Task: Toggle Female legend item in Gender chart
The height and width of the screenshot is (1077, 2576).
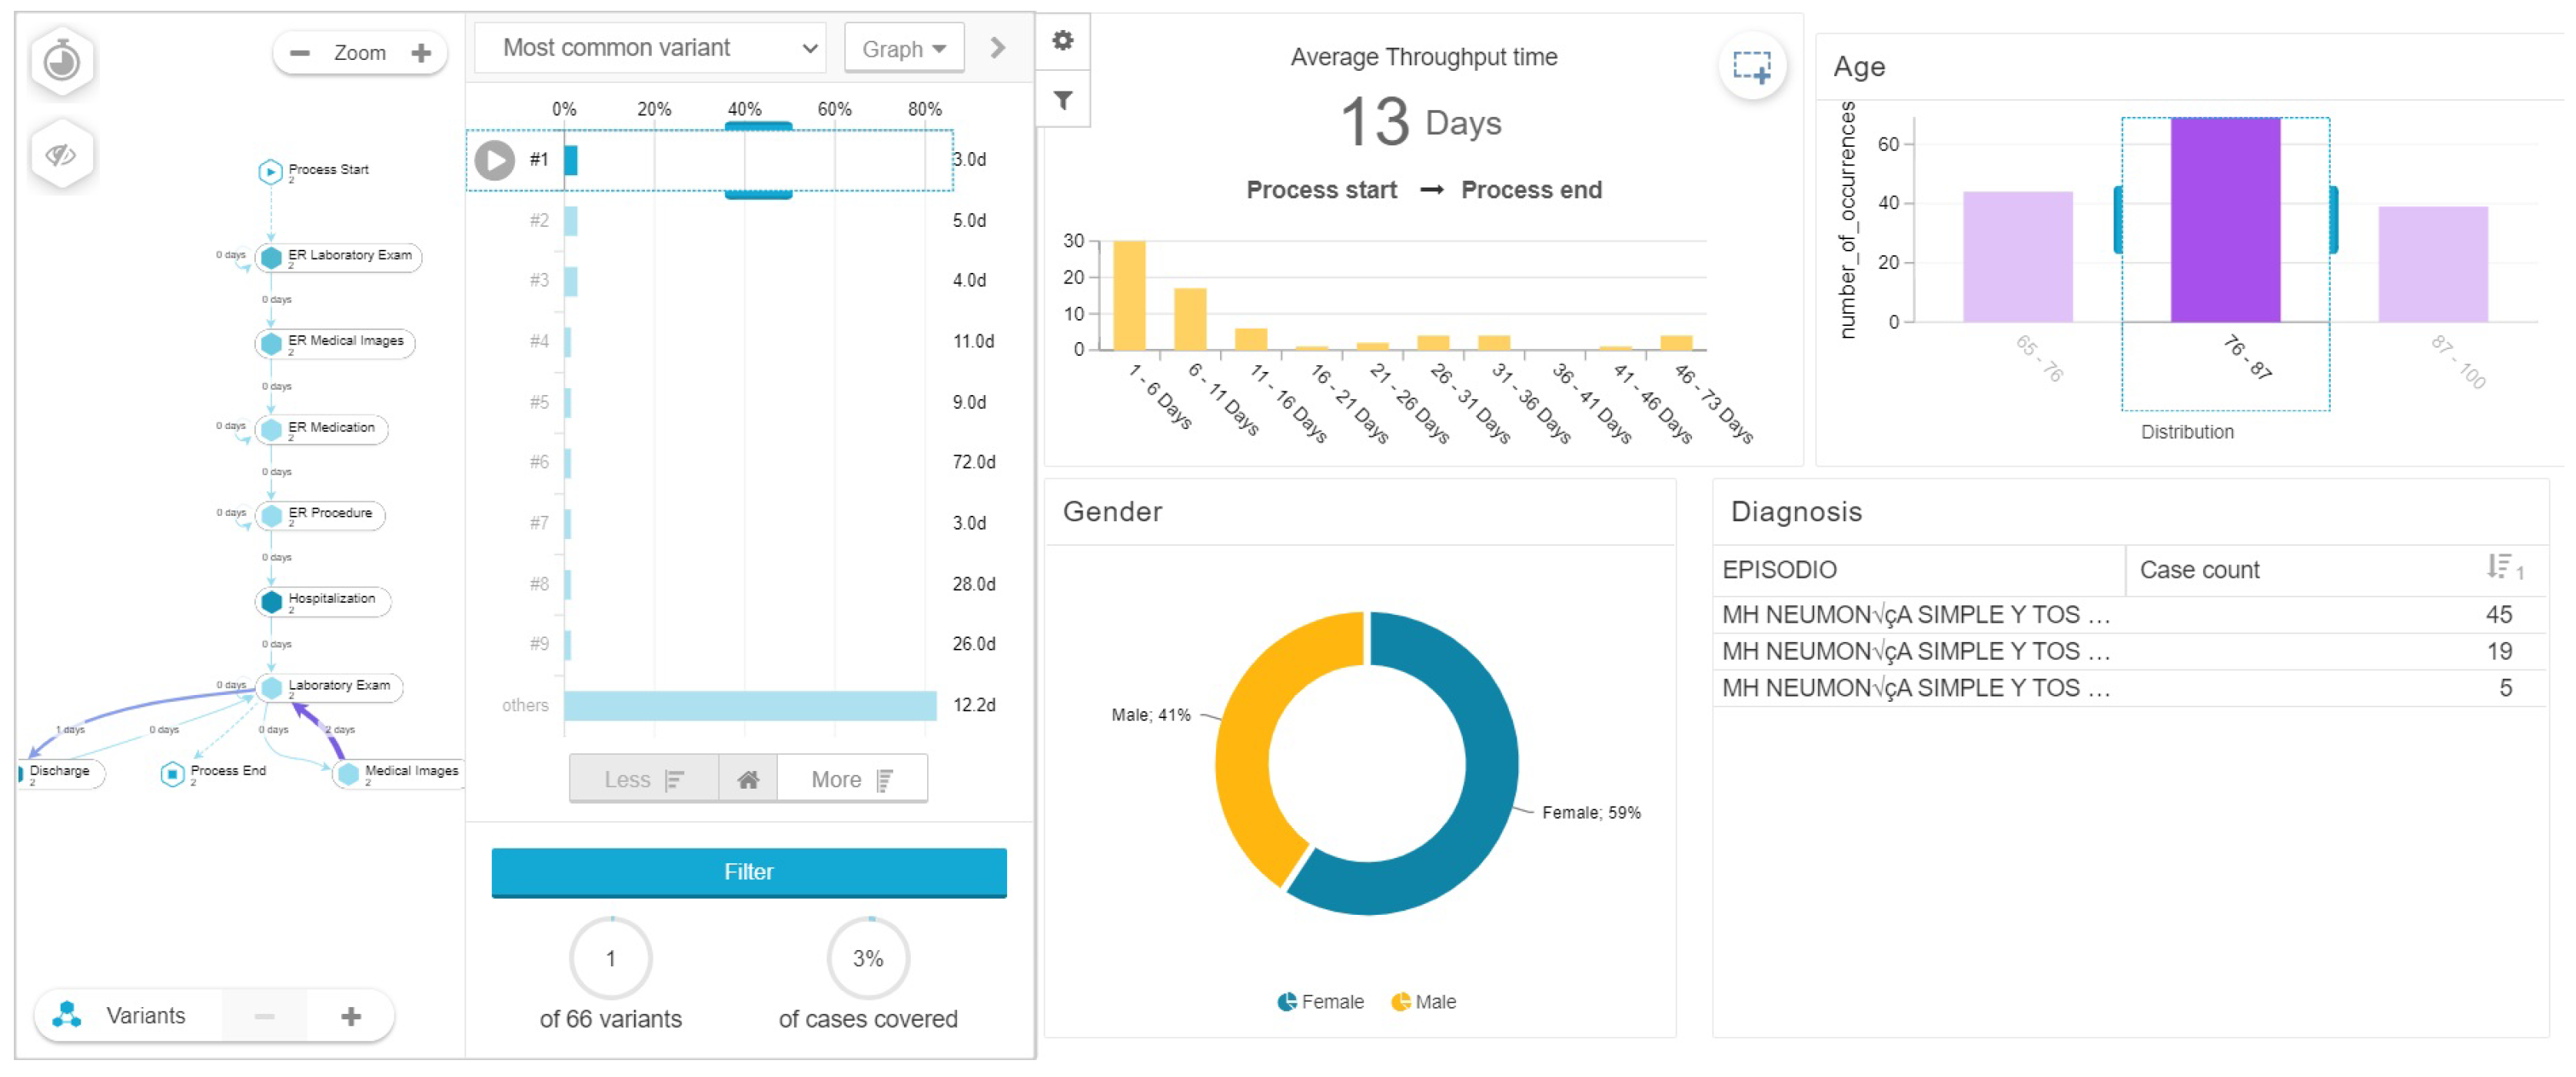Action: coord(1320,1001)
